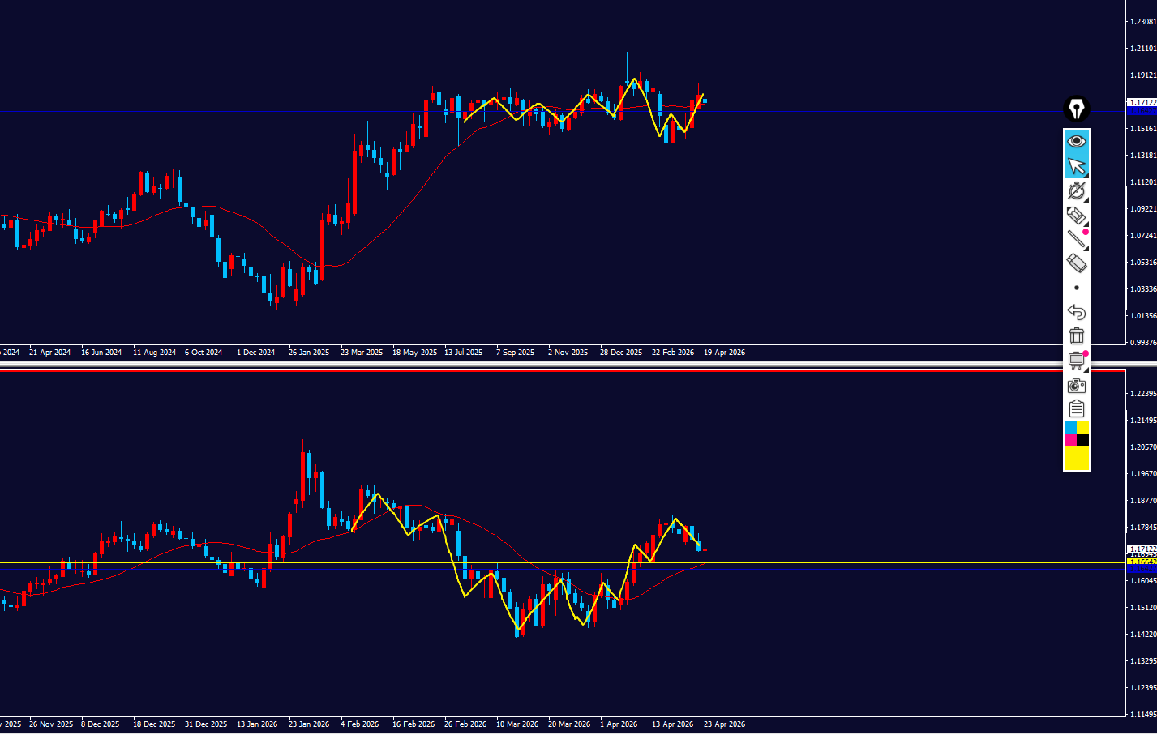Pick the magenta color swatch

click(1070, 439)
